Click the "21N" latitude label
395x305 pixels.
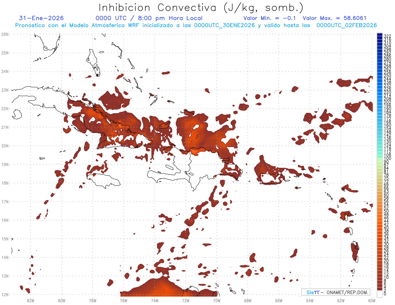pyautogui.click(x=5, y=127)
